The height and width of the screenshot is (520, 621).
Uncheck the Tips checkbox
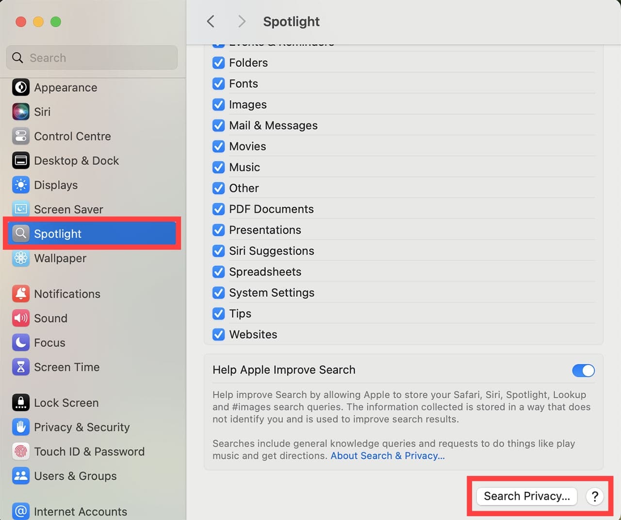(x=219, y=313)
